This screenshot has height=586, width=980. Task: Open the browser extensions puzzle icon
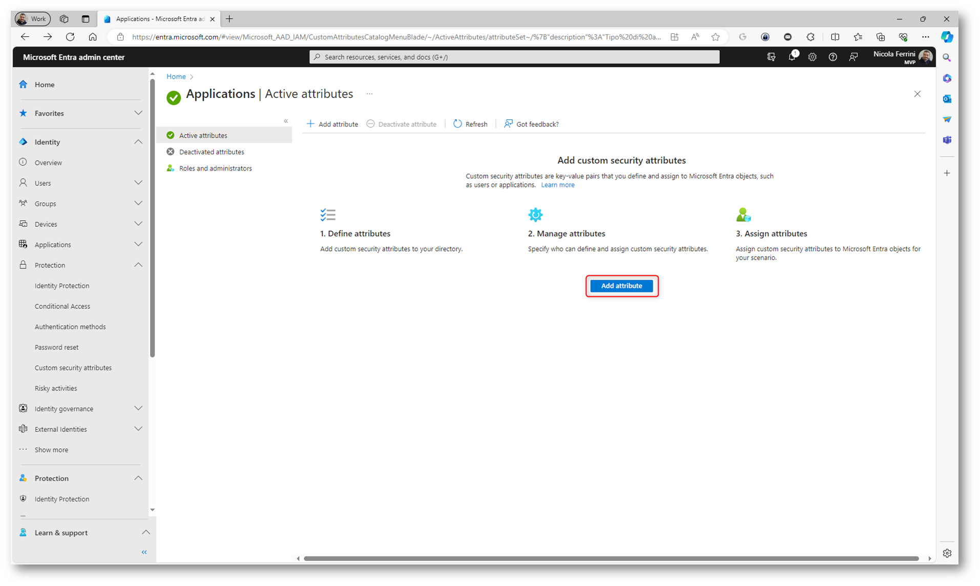pos(810,37)
